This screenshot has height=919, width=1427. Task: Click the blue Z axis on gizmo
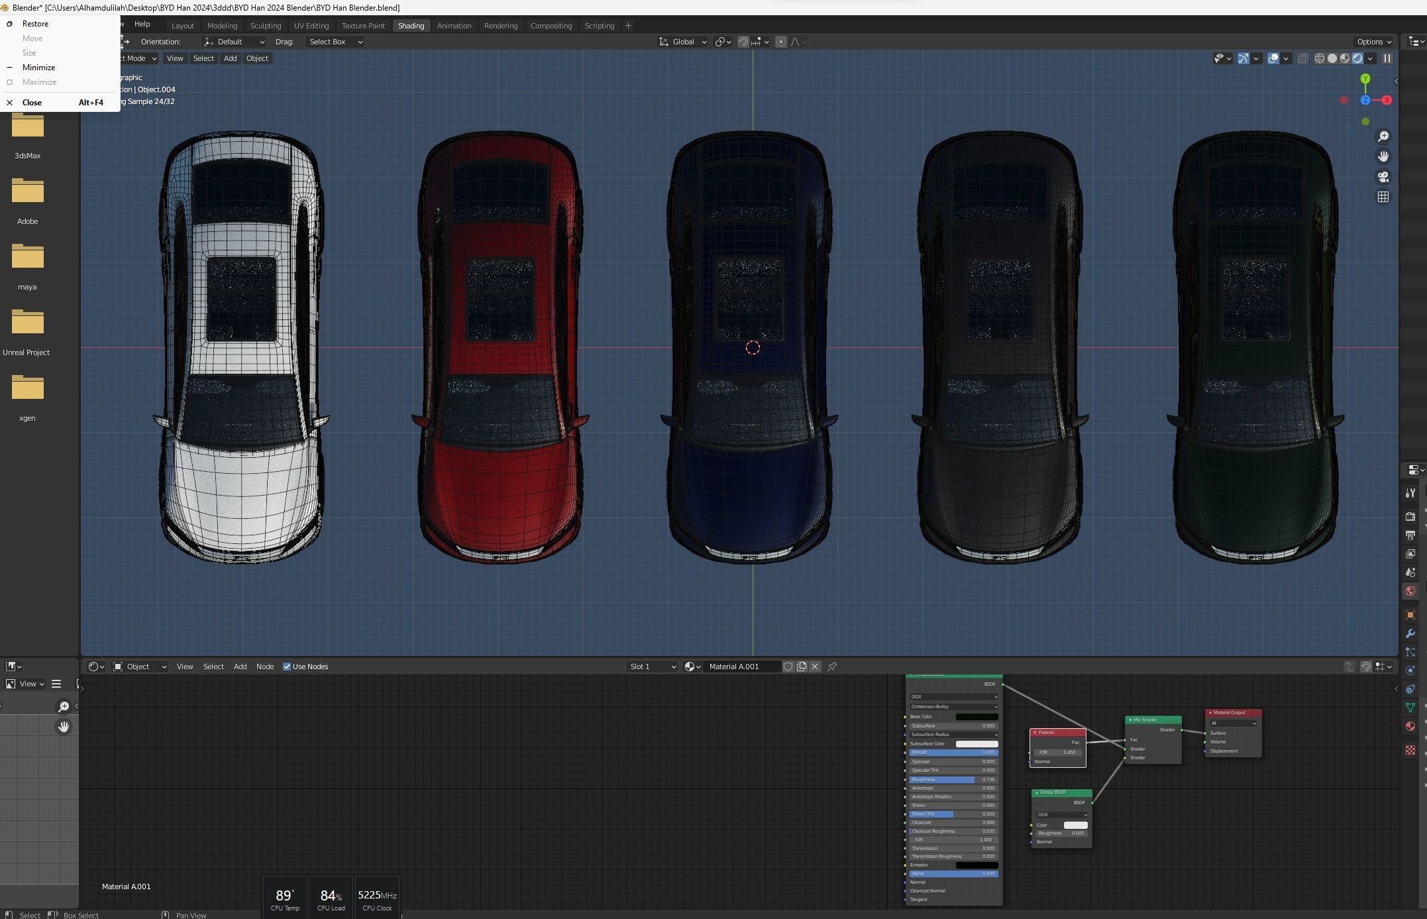pos(1365,100)
